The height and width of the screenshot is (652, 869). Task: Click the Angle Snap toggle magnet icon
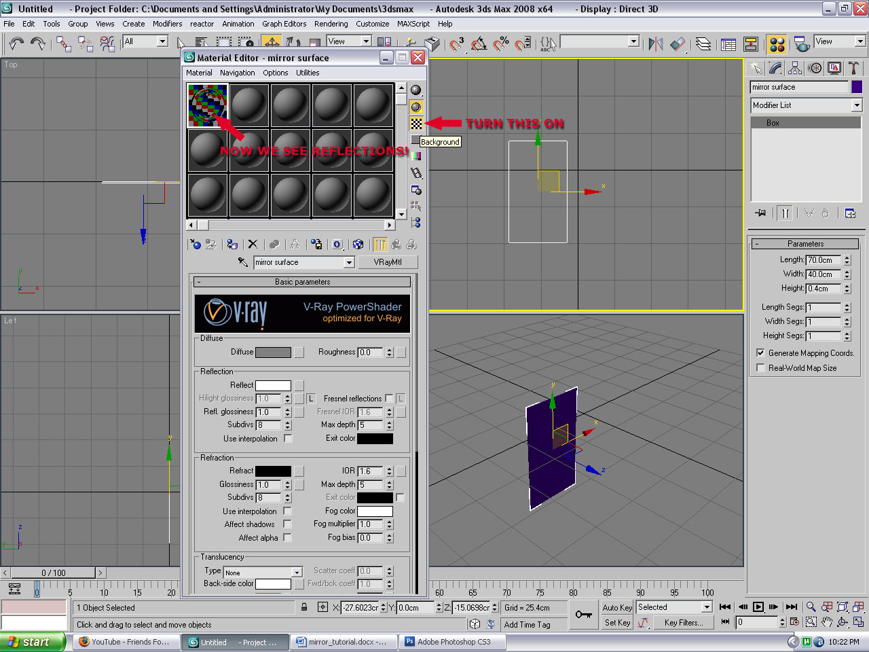tap(479, 44)
